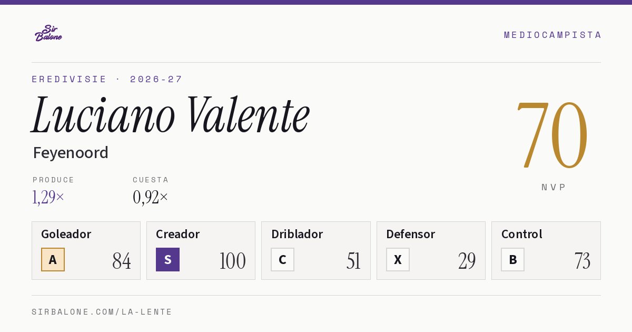Select the Control card title
Image resolution: width=632 pixels, height=332 pixels.
(521, 234)
